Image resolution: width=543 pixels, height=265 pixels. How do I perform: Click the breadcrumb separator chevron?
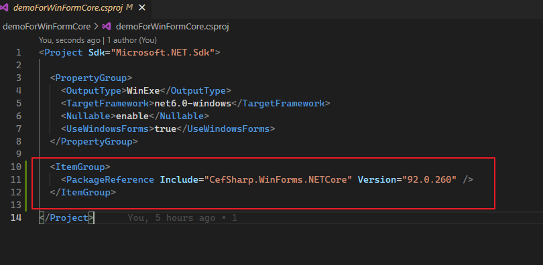[97, 26]
